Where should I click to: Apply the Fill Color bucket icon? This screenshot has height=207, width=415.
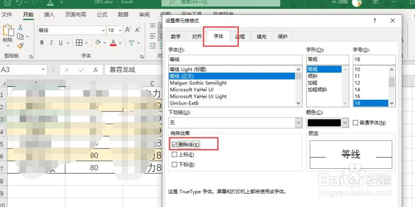98,42
